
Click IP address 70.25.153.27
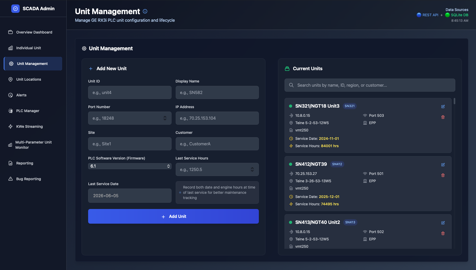[x=306, y=174]
